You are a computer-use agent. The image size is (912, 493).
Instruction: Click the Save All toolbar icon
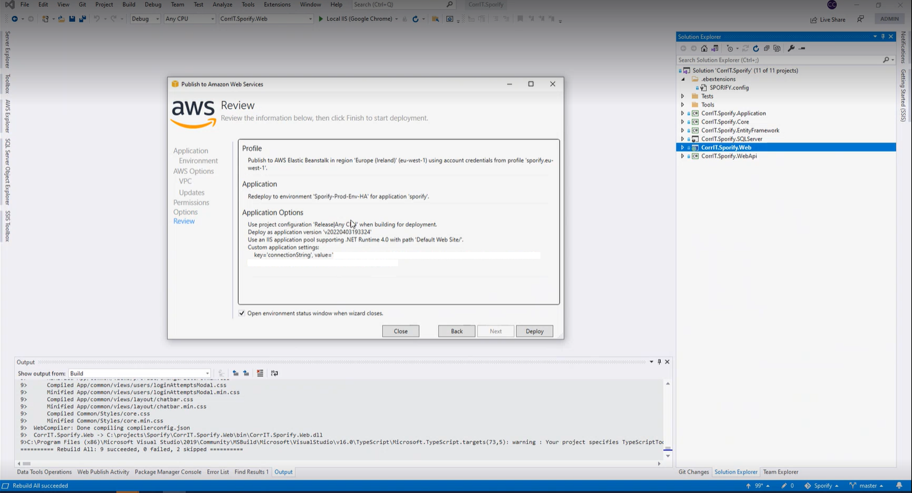click(82, 19)
